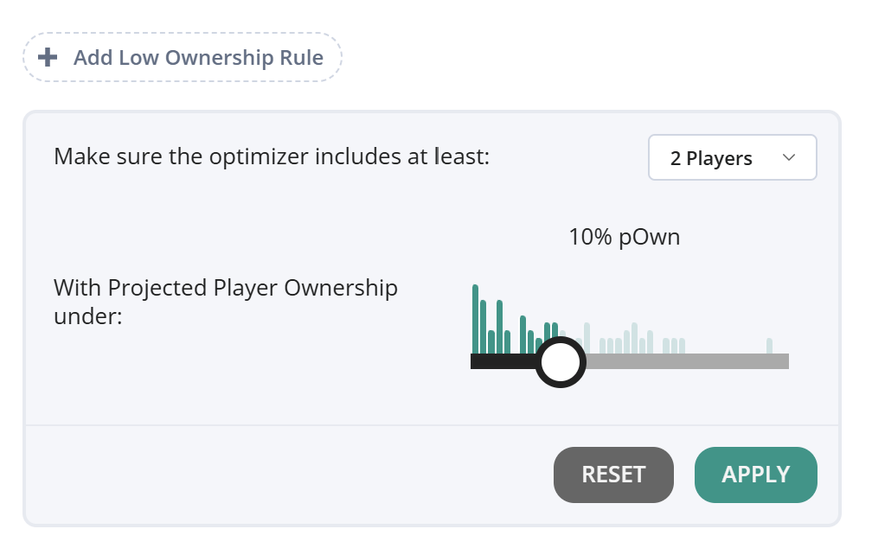Image resolution: width=872 pixels, height=548 pixels.
Task: Click the plus icon to add ownership rule
Action: (x=47, y=56)
